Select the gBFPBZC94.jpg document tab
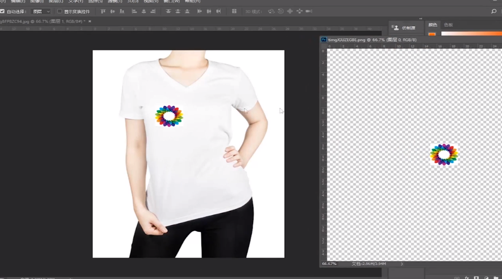This screenshot has height=279, width=502. (42, 21)
